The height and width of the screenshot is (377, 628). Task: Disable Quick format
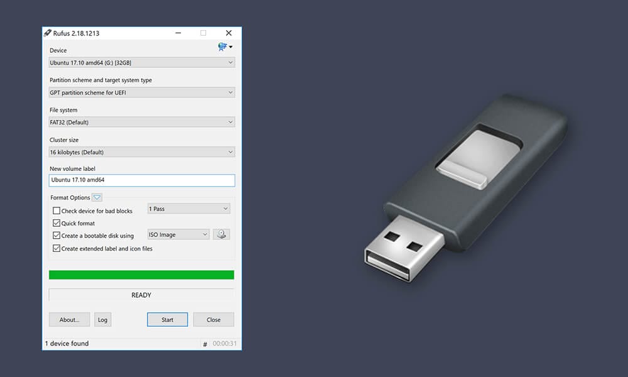click(56, 223)
